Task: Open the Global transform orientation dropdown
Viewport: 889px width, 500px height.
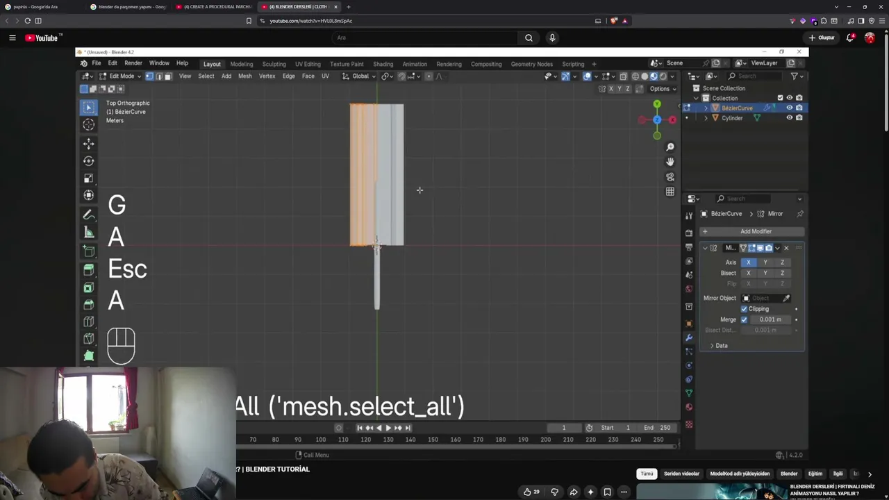Action: tap(359, 76)
